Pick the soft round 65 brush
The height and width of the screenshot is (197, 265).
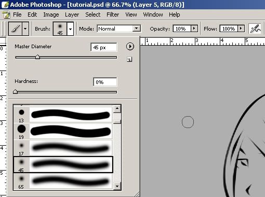(x=63, y=181)
